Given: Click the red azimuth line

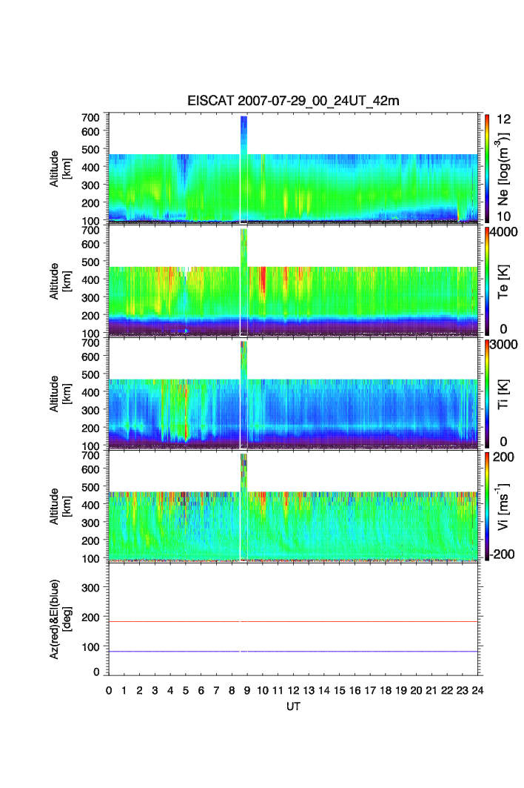Looking at the screenshot, I should pos(296,621).
